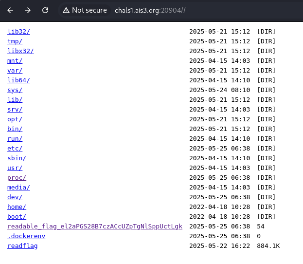This screenshot has height=264, width=303.
Task: Open the media/ directory link
Action: pyautogui.click(x=18, y=188)
